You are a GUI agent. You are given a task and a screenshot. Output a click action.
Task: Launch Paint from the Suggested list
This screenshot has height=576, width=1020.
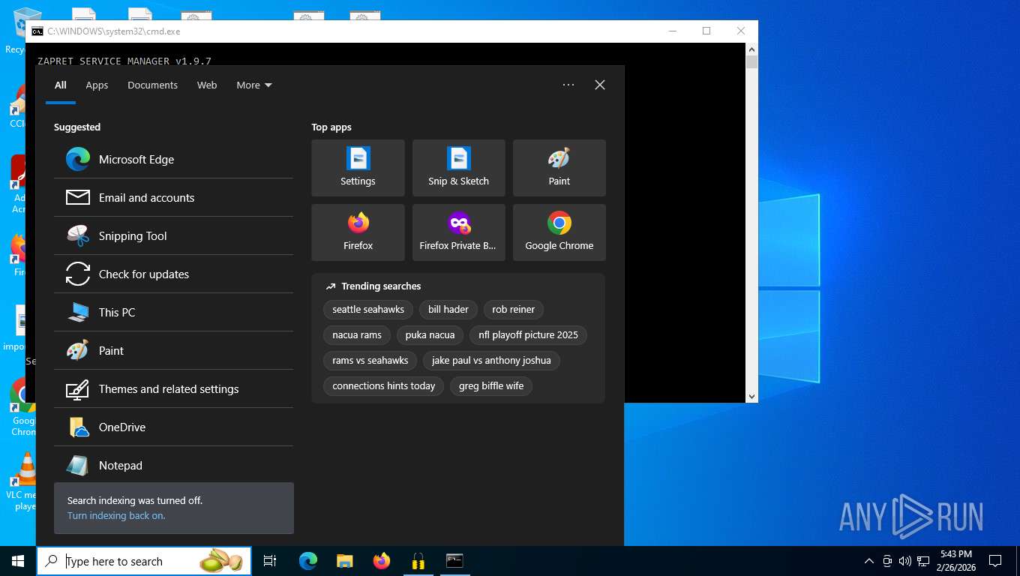click(x=173, y=350)
